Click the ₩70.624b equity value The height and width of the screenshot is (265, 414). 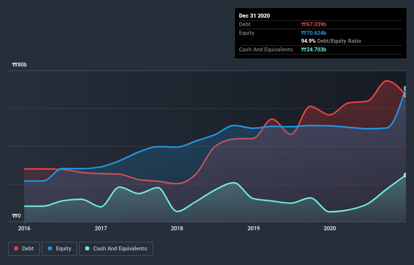coord(314,33)
